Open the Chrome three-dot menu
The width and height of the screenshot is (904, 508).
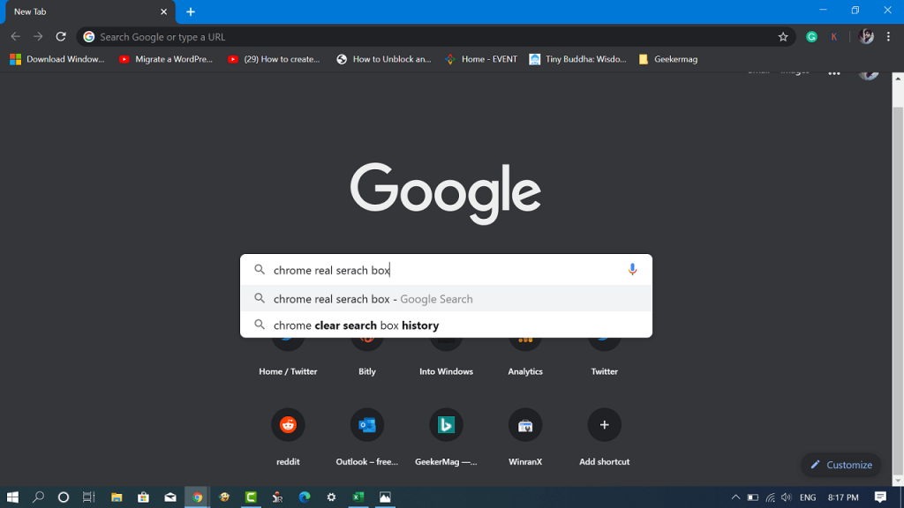click(x=888, y=37)
